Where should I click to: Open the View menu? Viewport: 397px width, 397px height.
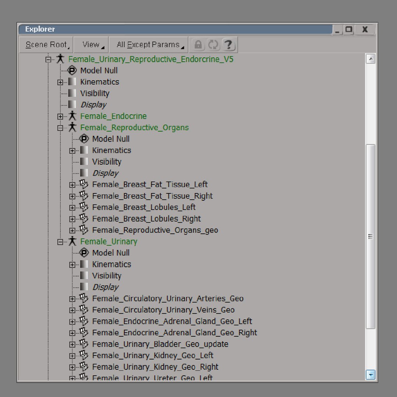point(92,45)
